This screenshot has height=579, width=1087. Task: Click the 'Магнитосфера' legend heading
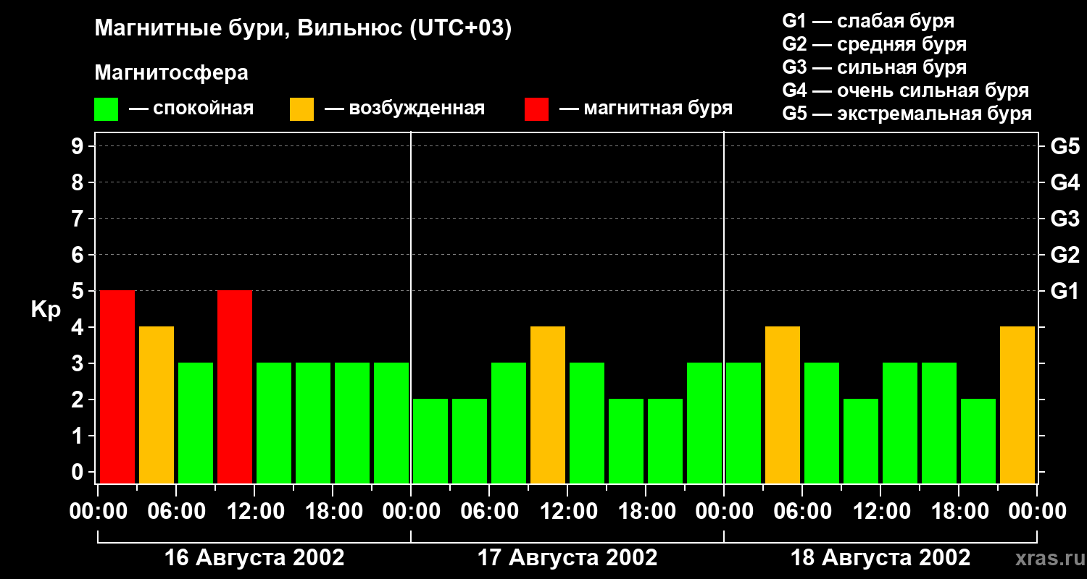[172, 73]
